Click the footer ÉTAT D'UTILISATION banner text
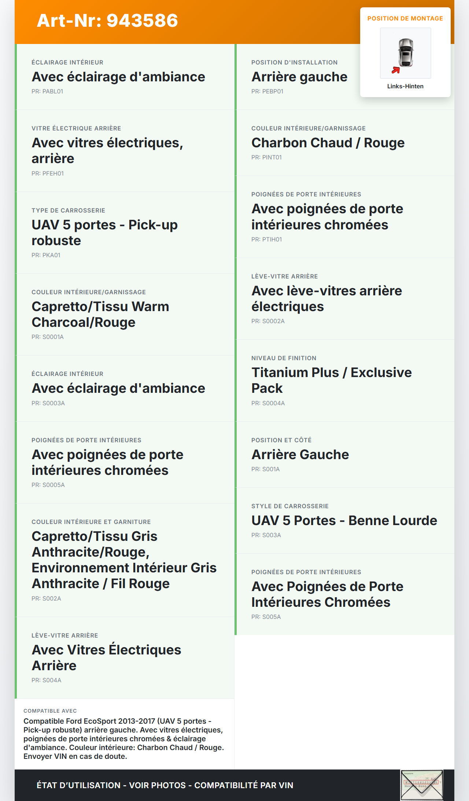This screenshot has width=469, height=801. pos(165,785)
